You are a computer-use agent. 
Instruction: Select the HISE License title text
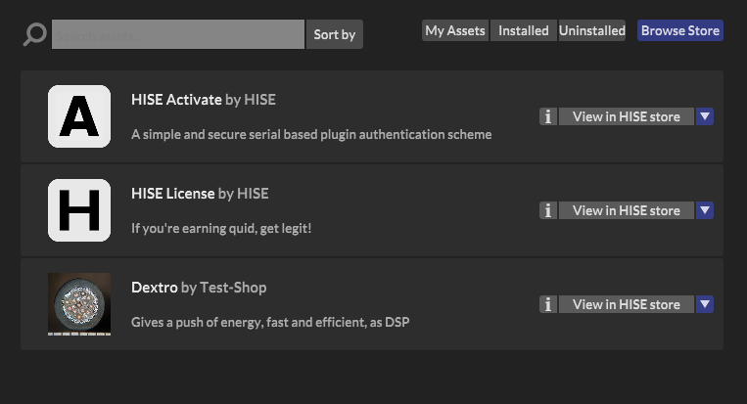tap(173, 194)
